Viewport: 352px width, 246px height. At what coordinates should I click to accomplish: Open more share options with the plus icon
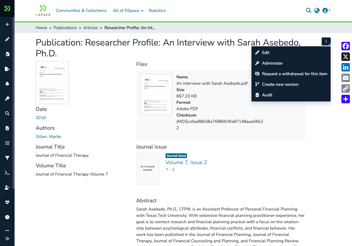coord(346,99)
